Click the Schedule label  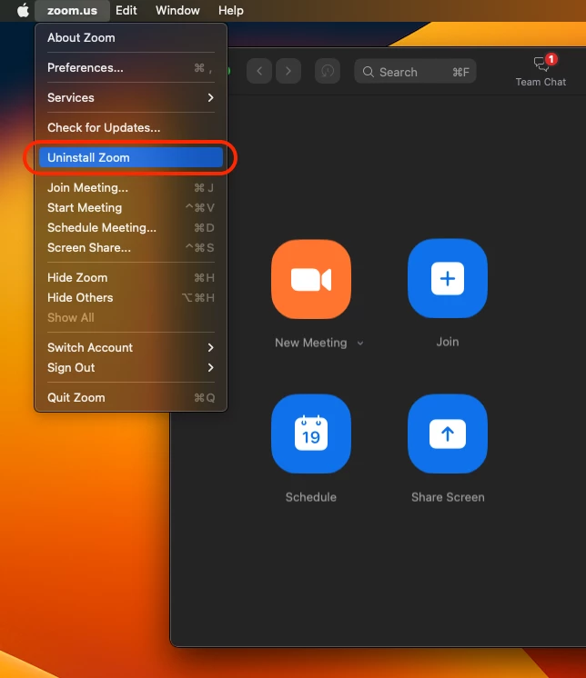(311, 497)
